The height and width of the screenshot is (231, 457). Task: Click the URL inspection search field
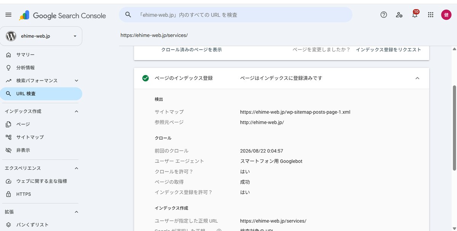click(235, 15)
